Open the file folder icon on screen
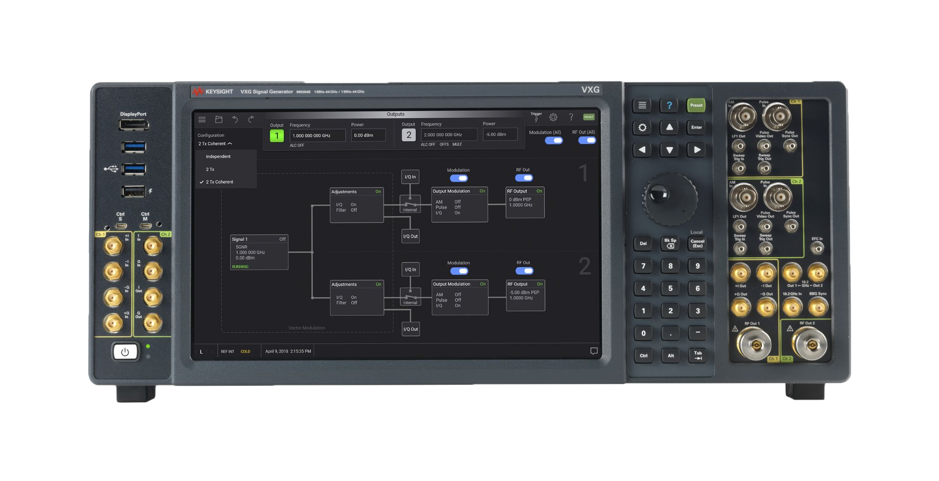This screenshot has height=481, width=939. point(219,119)
